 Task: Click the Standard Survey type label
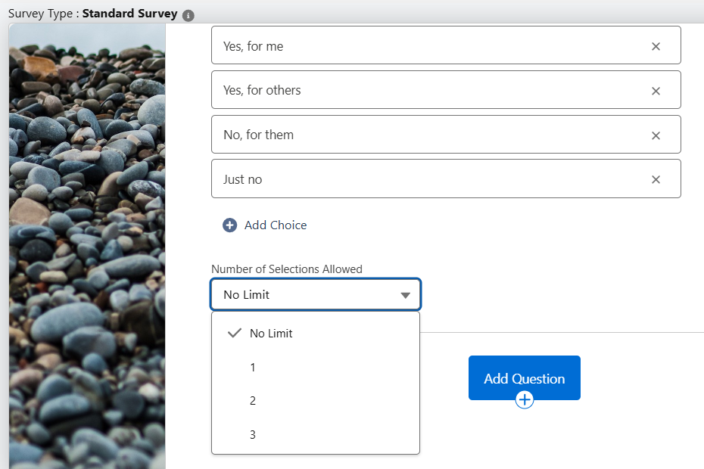pyautogui.click(x=129, y=14)
